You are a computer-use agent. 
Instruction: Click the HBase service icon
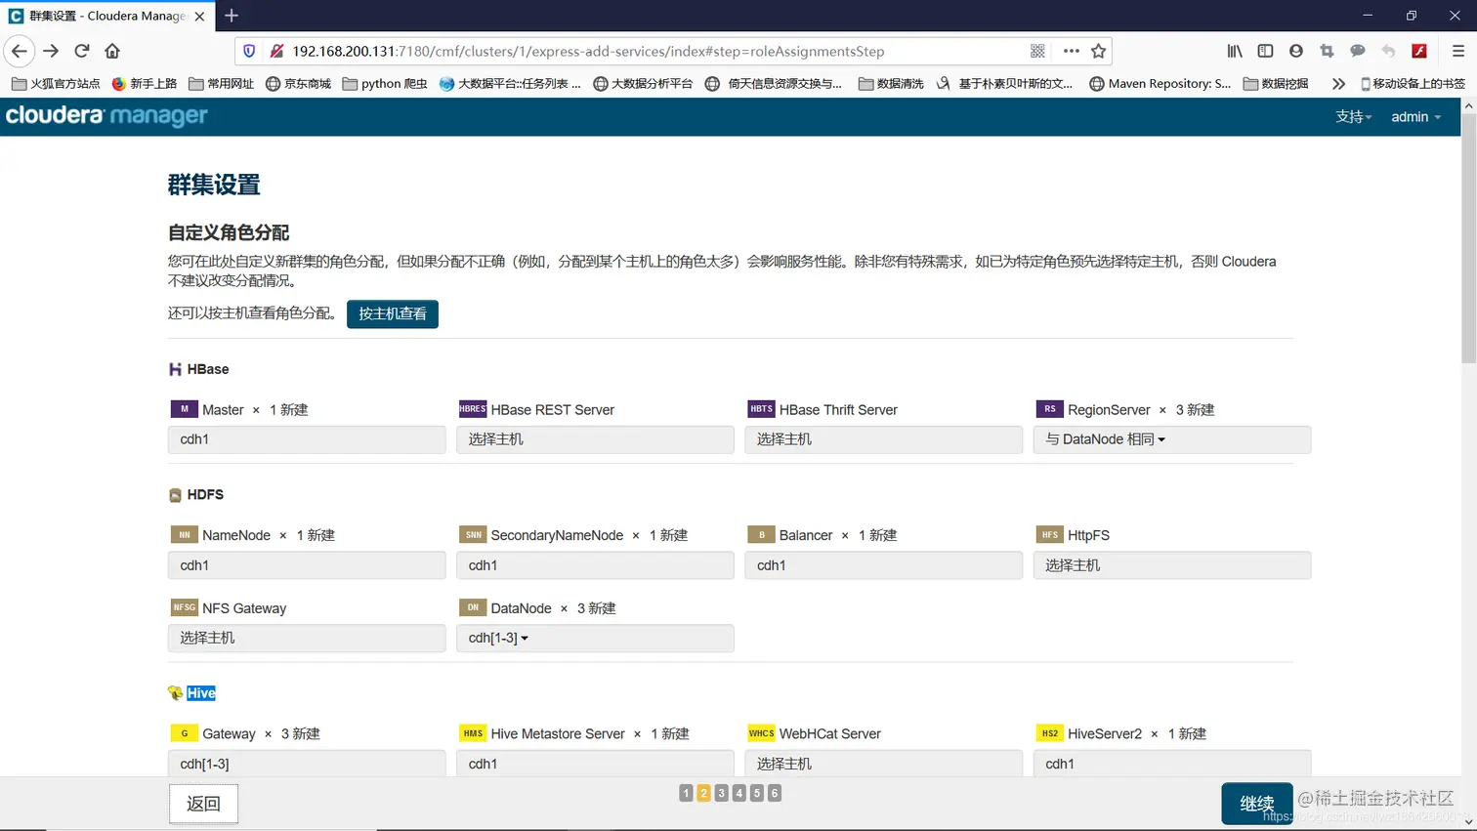pyautogui.click(x=175, y=369)
